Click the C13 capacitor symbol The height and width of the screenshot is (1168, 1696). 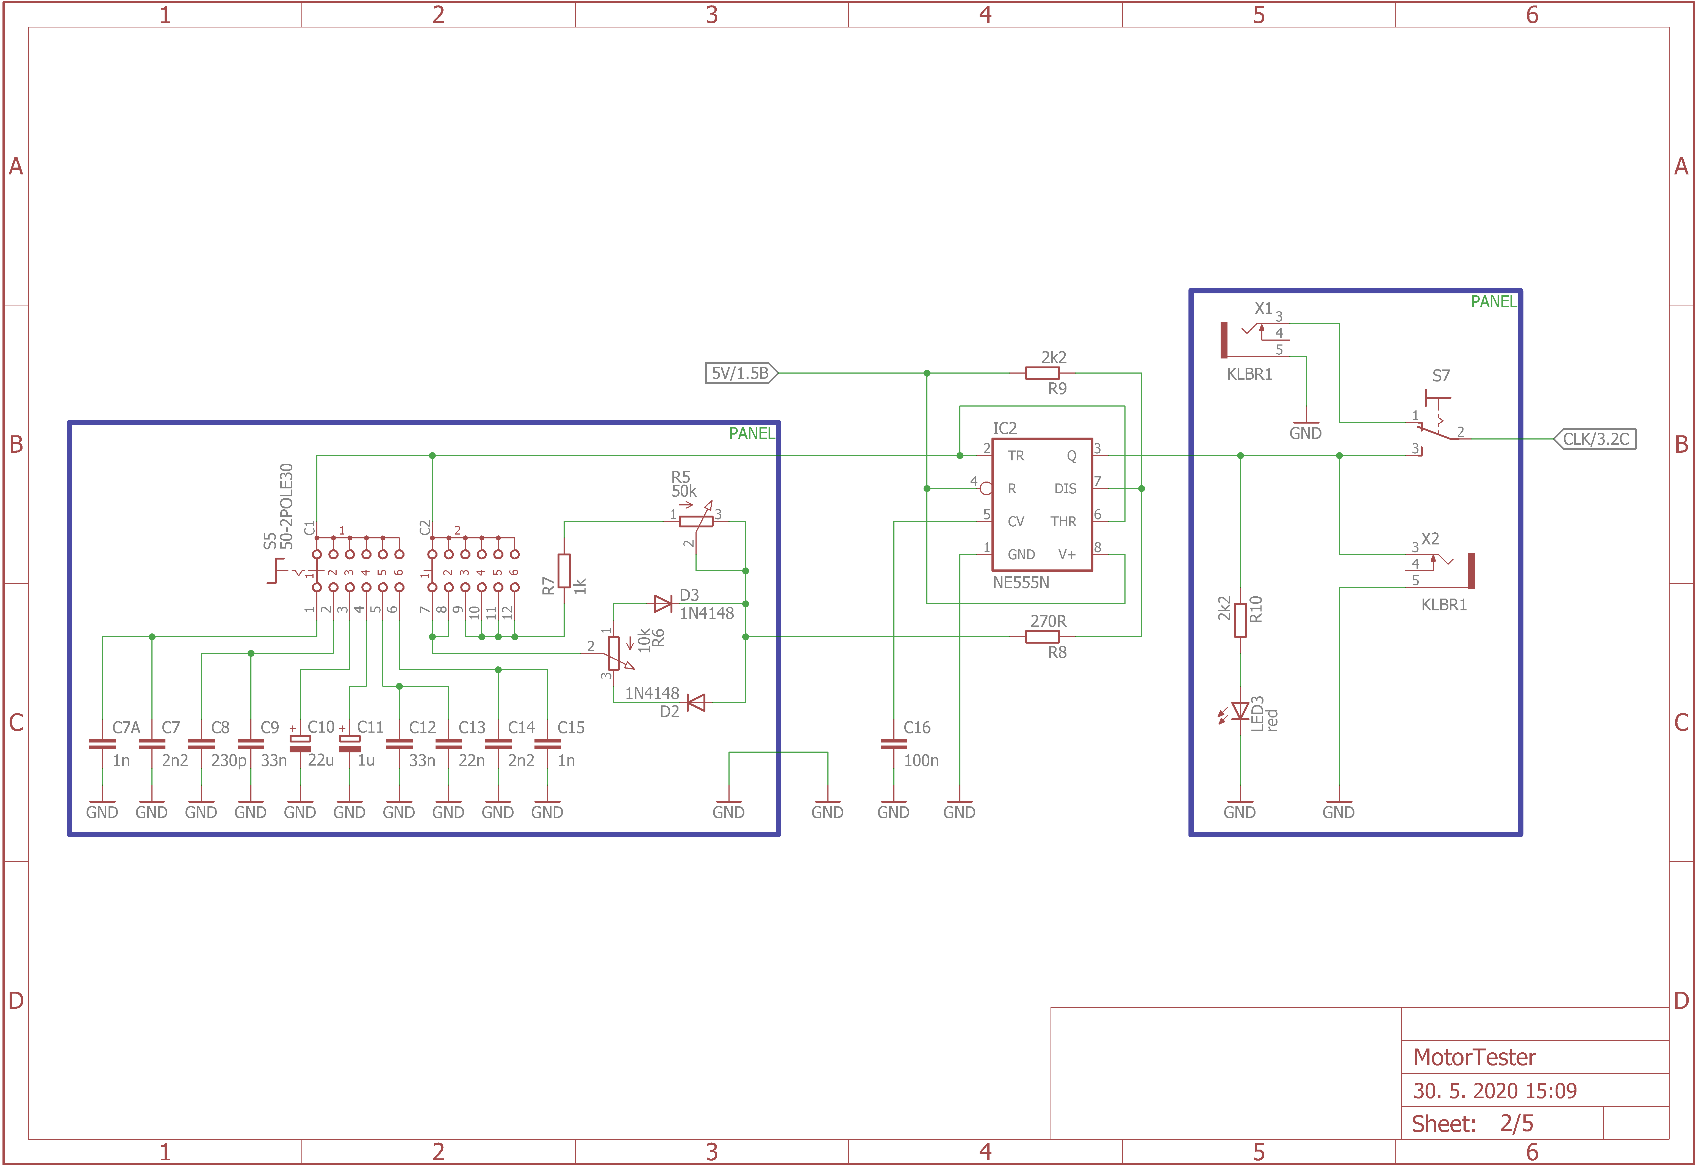point(449,744)
